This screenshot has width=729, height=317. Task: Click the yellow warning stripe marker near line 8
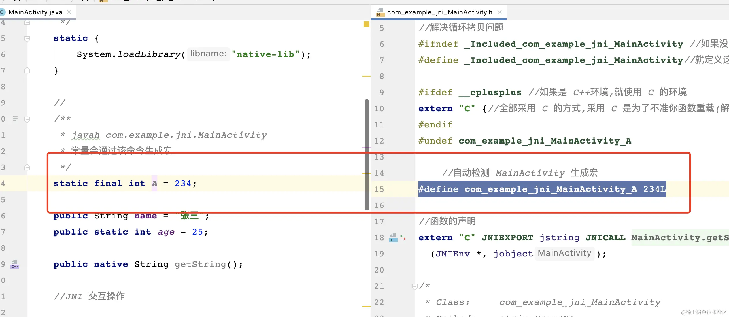click(366, 76)
